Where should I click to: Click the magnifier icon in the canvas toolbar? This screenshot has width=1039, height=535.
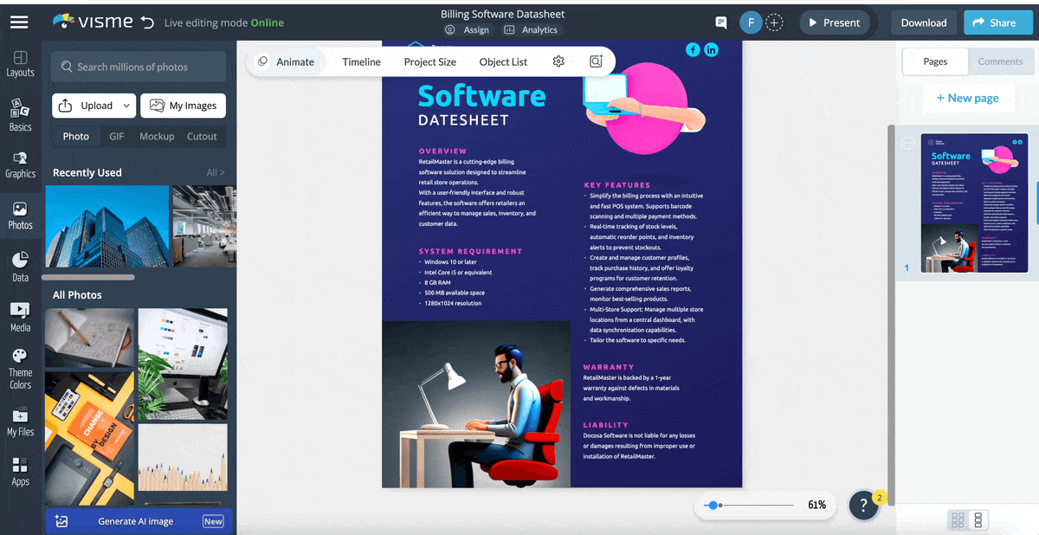point(595,61)
